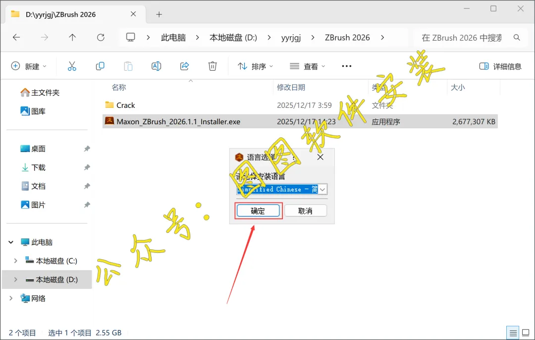Click the 2,677,307 KB size cell
This screenshot has width=535, height=340.
coord(474,121)
